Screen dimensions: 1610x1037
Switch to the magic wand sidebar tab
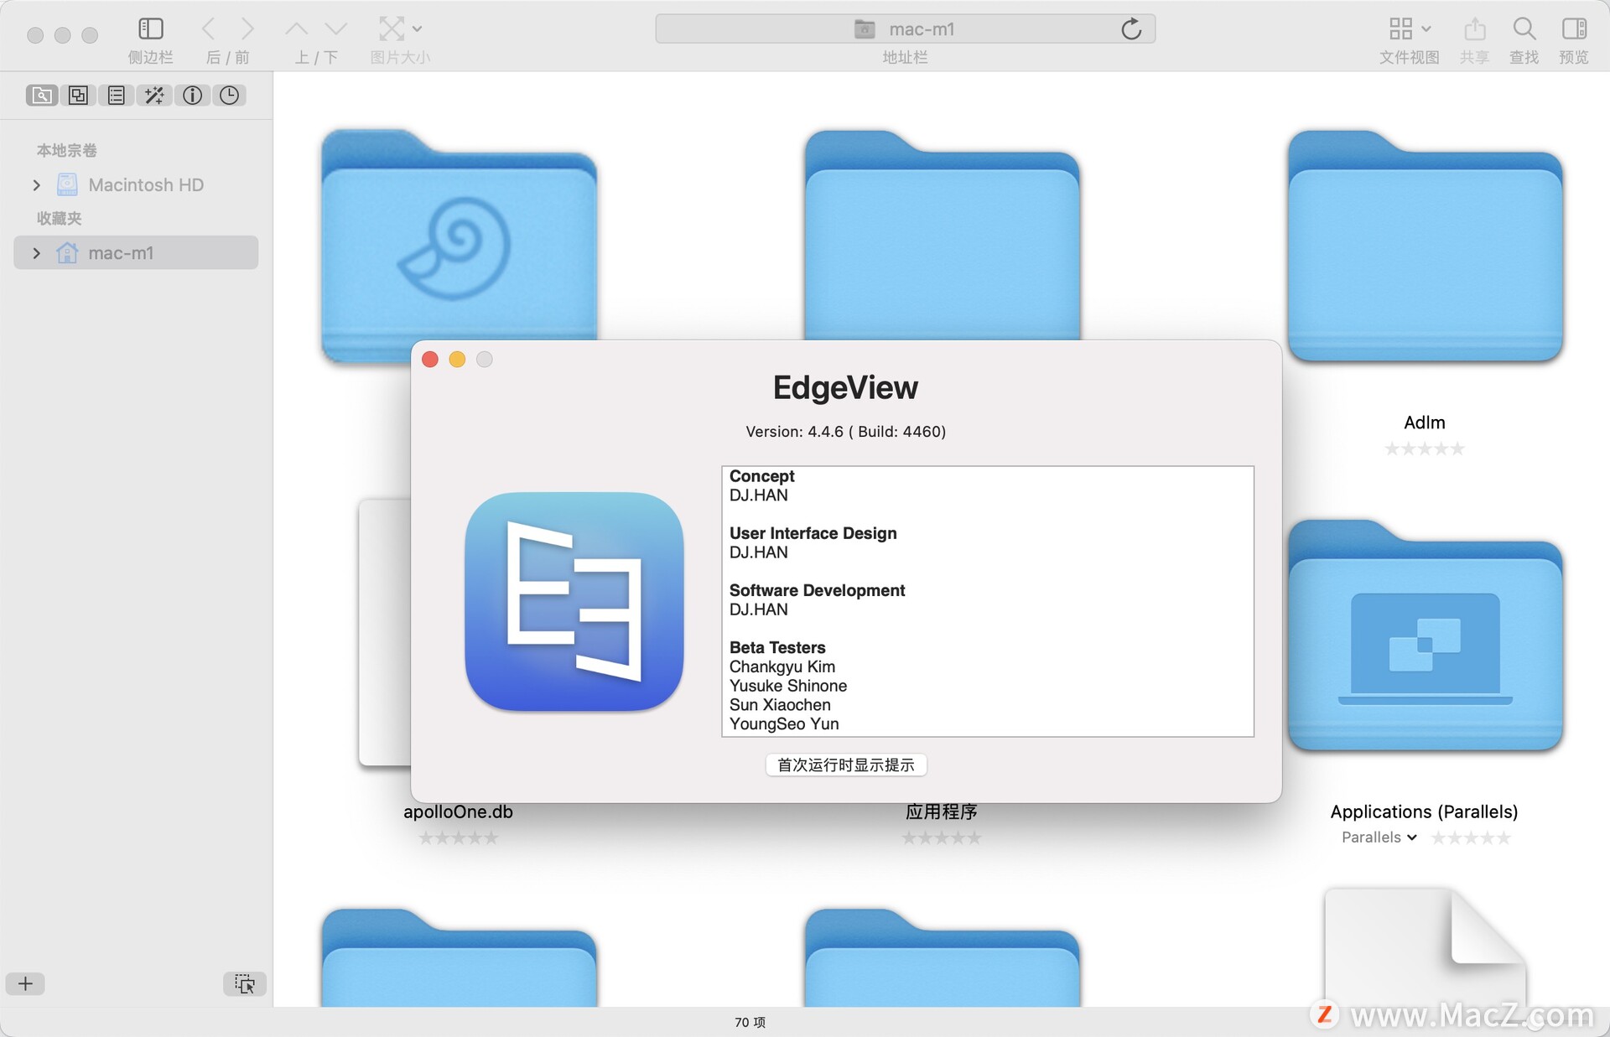point(154,95)
